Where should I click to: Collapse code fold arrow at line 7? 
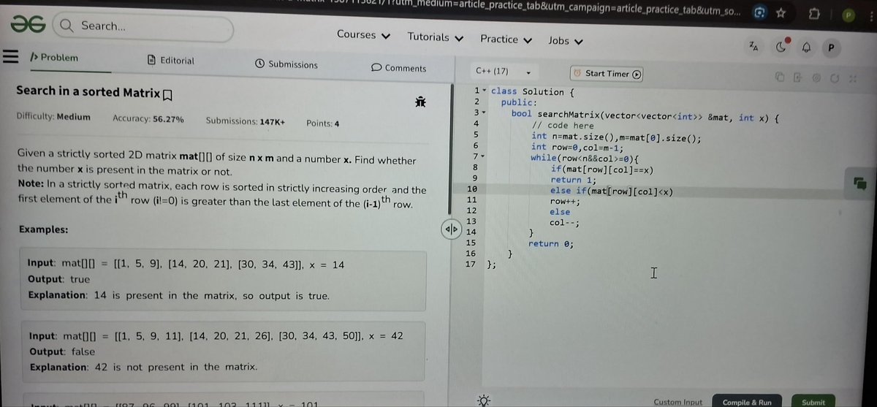click(x=484, y=157)
